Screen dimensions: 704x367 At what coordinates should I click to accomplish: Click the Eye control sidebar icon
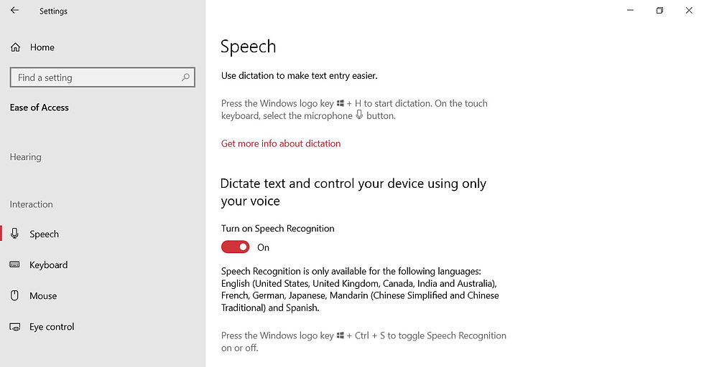[15, 327]
